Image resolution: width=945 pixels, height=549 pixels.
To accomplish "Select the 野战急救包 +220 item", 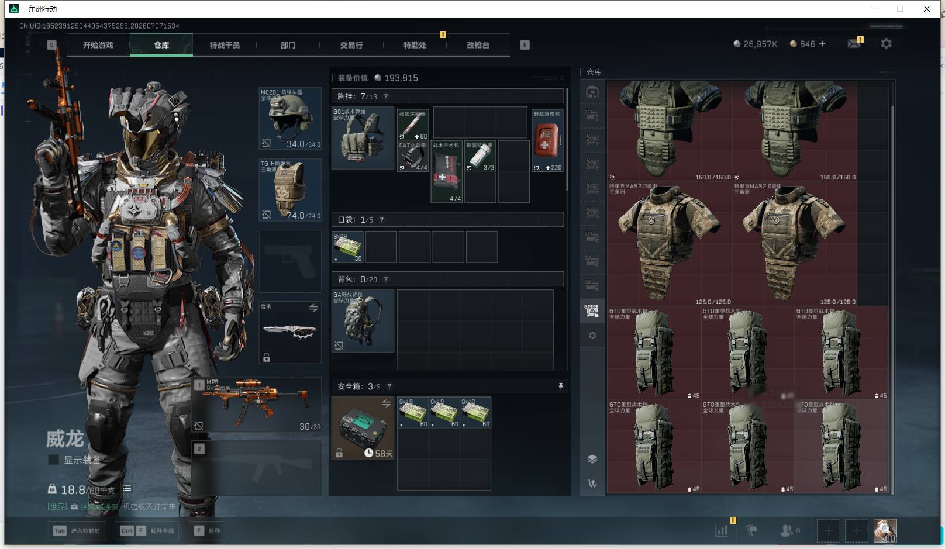I will click(547, 140).
